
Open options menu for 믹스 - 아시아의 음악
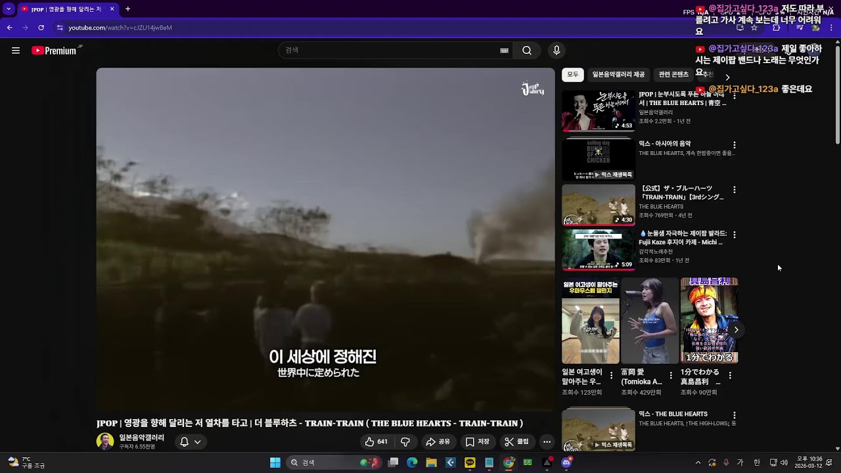pos(735,145)
